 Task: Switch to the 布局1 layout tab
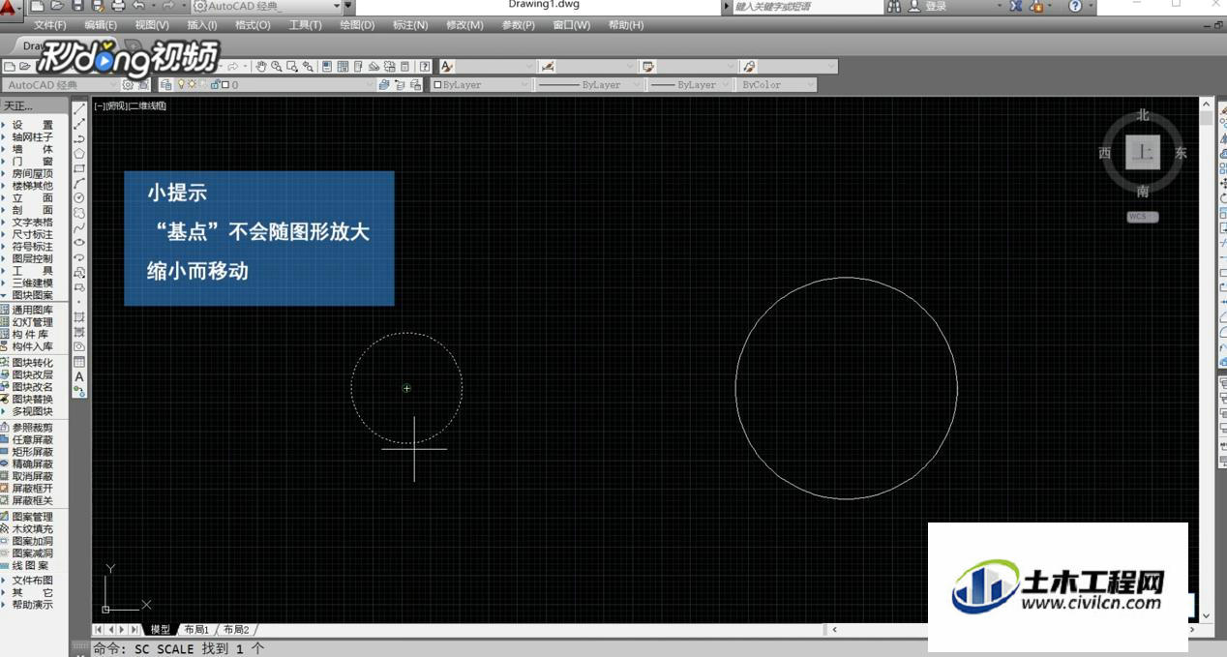coord(196,630)
